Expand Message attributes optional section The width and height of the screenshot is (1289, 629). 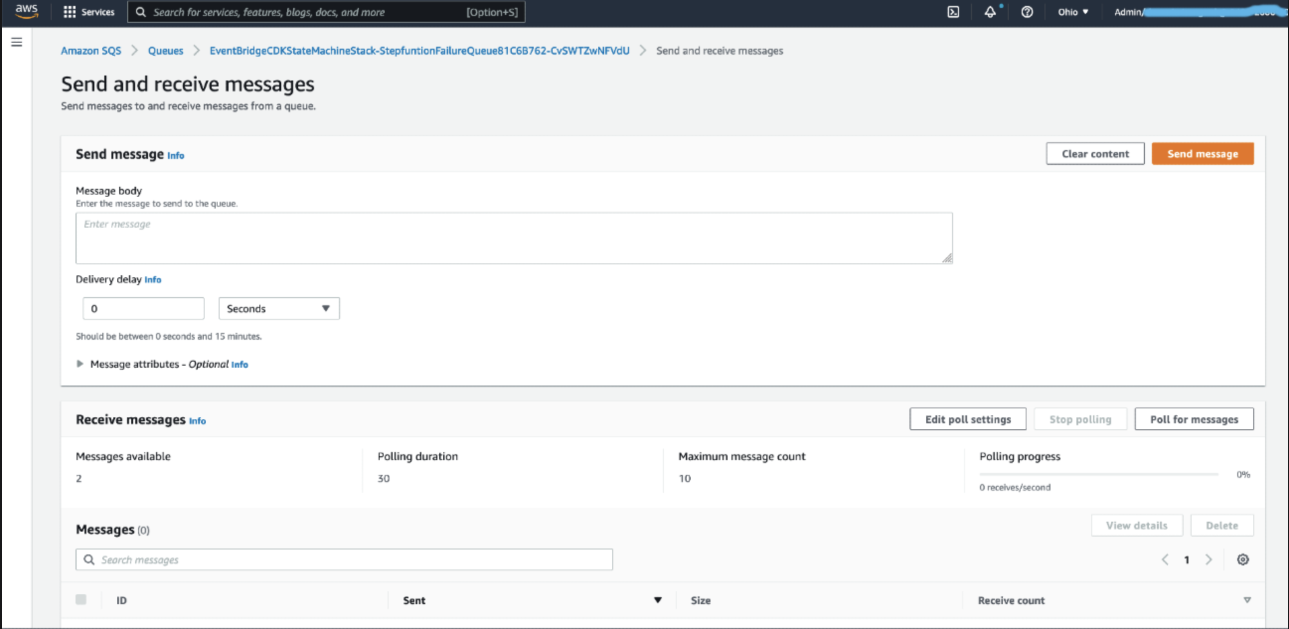point(80,364)
